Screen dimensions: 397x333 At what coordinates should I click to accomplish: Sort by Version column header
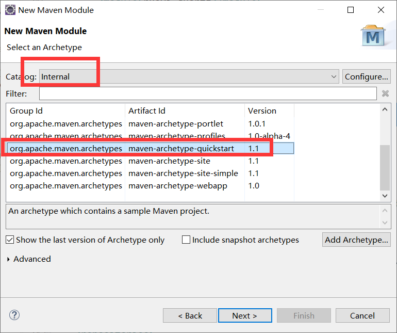tap(269, 111)
